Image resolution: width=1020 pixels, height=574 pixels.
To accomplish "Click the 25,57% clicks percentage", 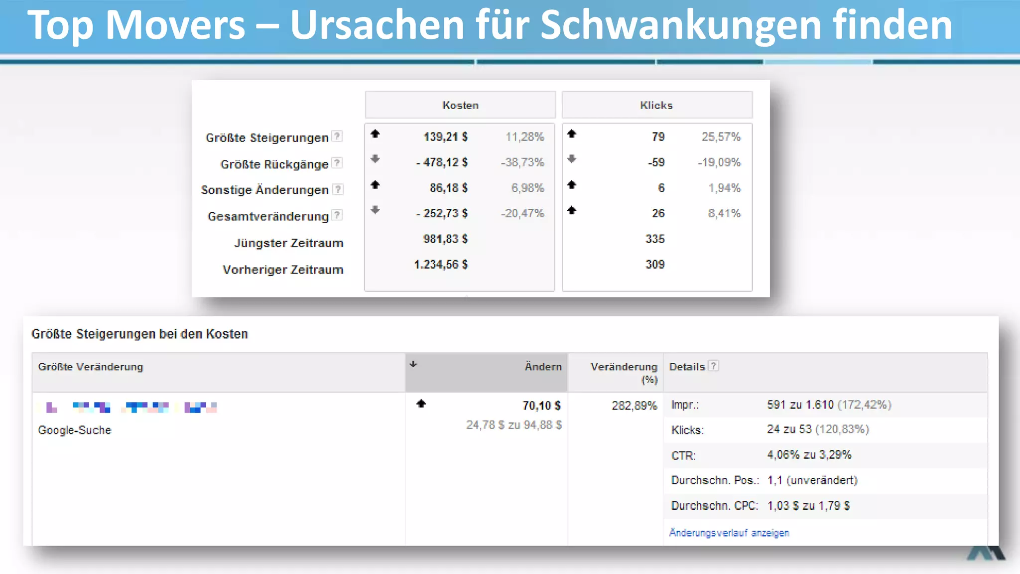I will click(x=721, y=137).
